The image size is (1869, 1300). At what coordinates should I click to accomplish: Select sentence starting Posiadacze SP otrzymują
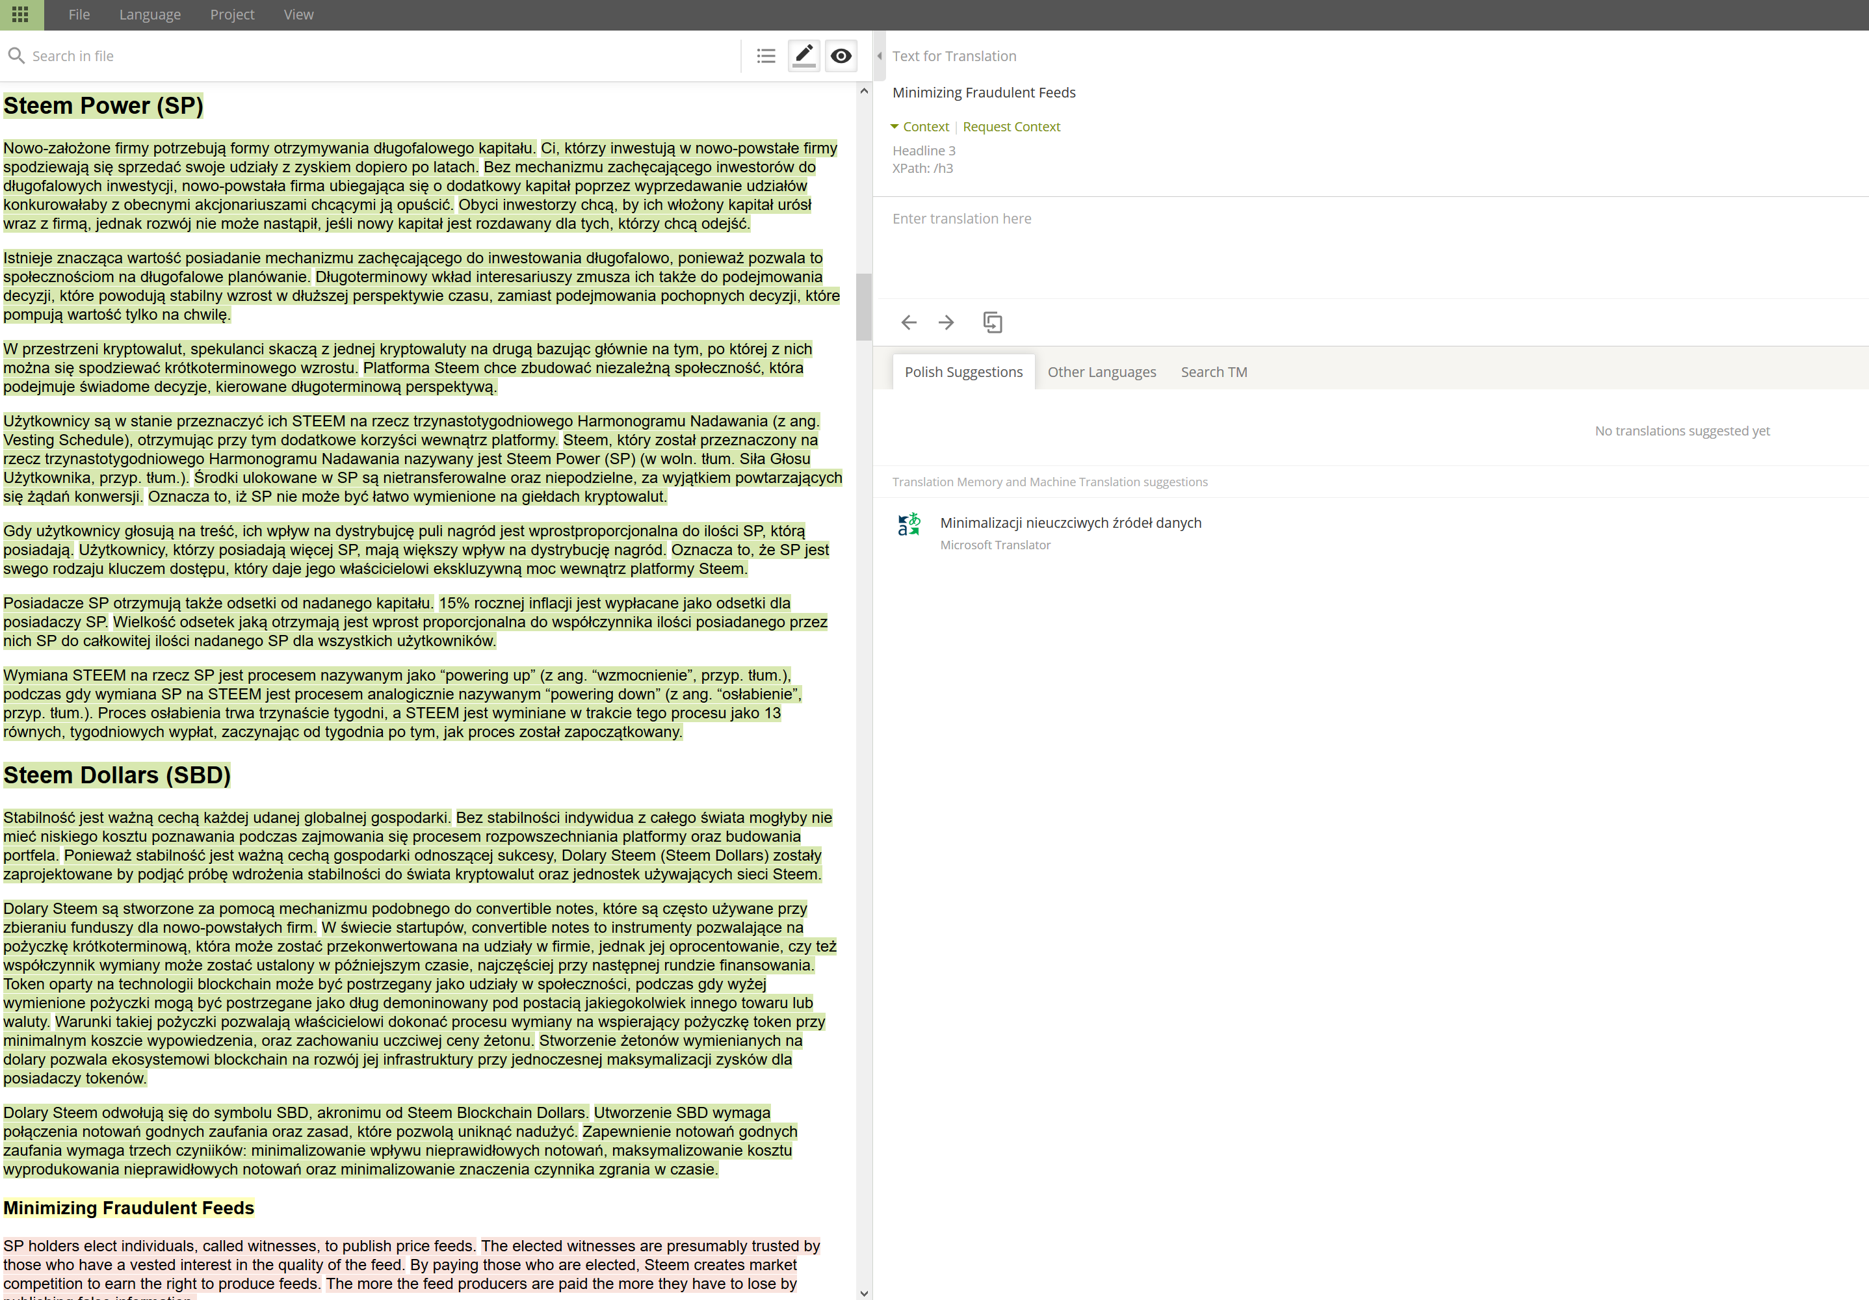218,603
